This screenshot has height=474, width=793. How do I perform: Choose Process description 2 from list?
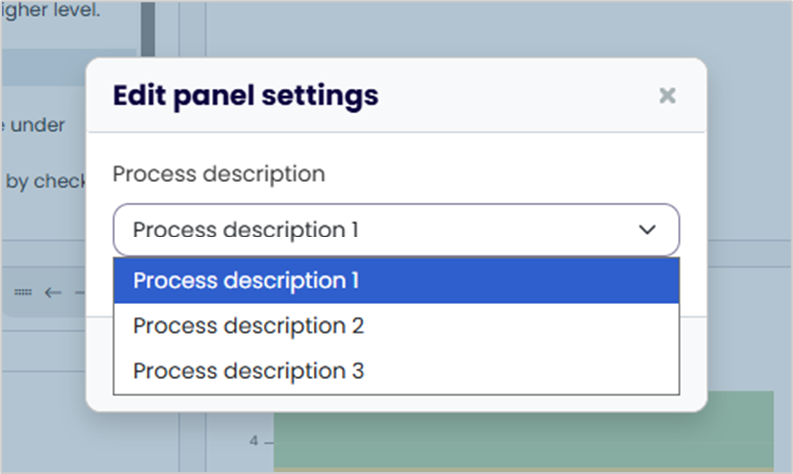(396, 326)
